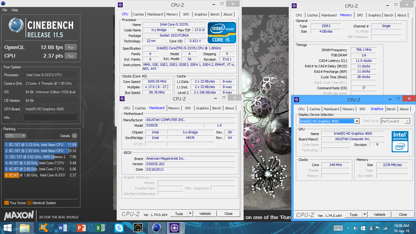Open File Explorer from the taskbar

coord(25,228)
